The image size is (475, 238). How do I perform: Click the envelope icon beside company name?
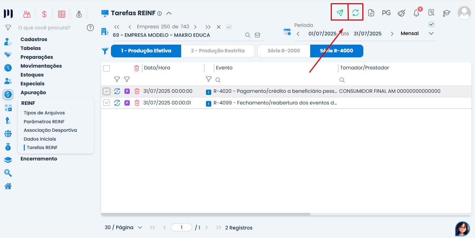257,35
